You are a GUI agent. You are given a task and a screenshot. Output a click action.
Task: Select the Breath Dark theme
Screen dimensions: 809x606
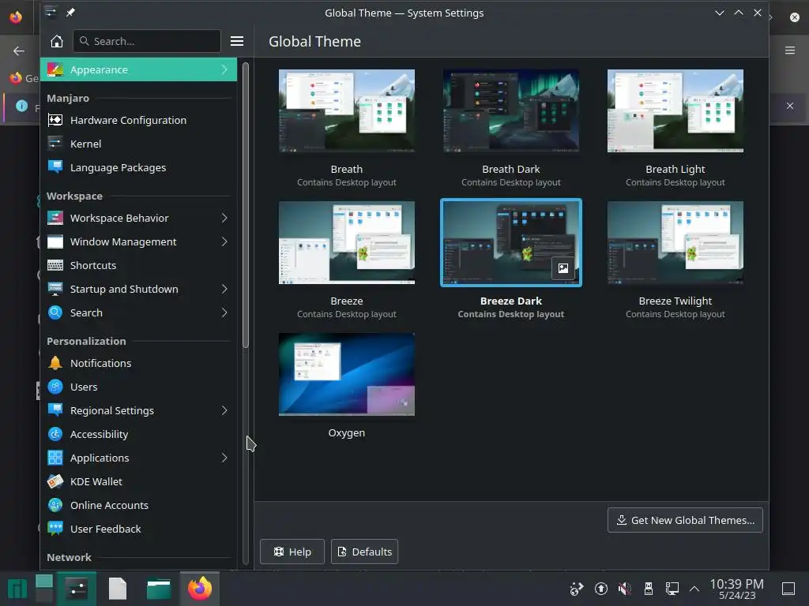pyautogui.click(x=511, y=111)
